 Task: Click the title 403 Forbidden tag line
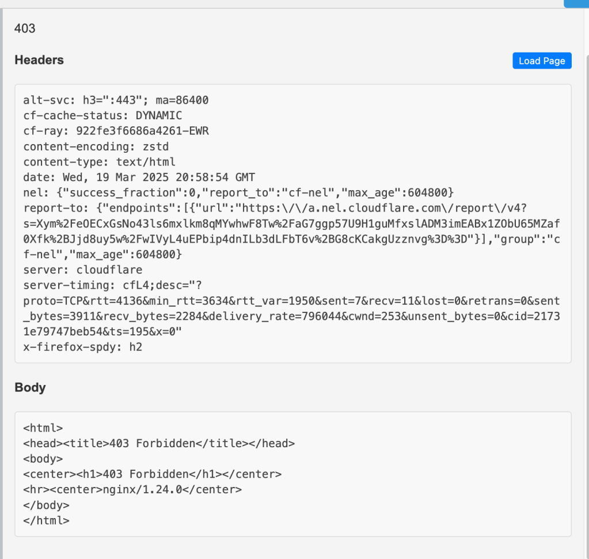click(x=159, y=443)
